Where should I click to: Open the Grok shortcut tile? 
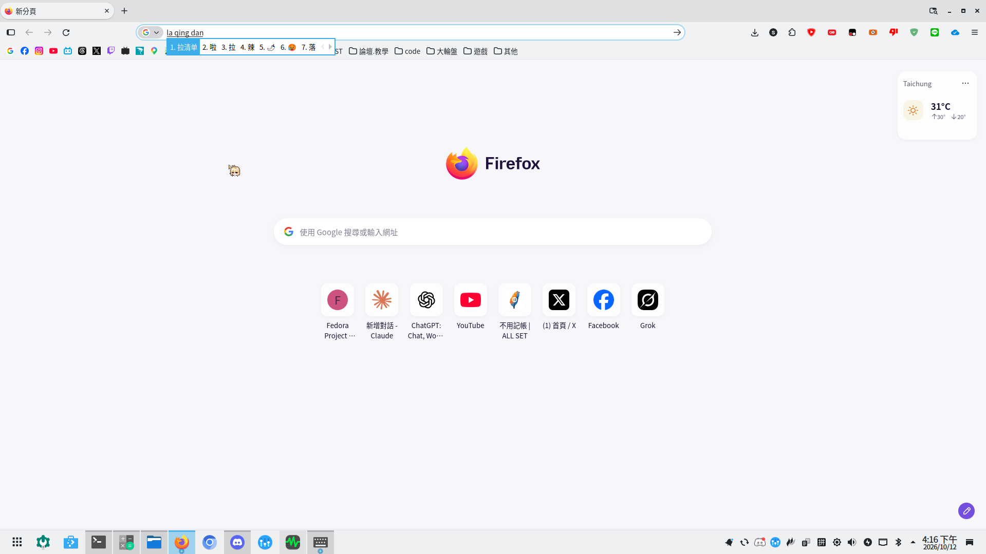tap(647, 307)
